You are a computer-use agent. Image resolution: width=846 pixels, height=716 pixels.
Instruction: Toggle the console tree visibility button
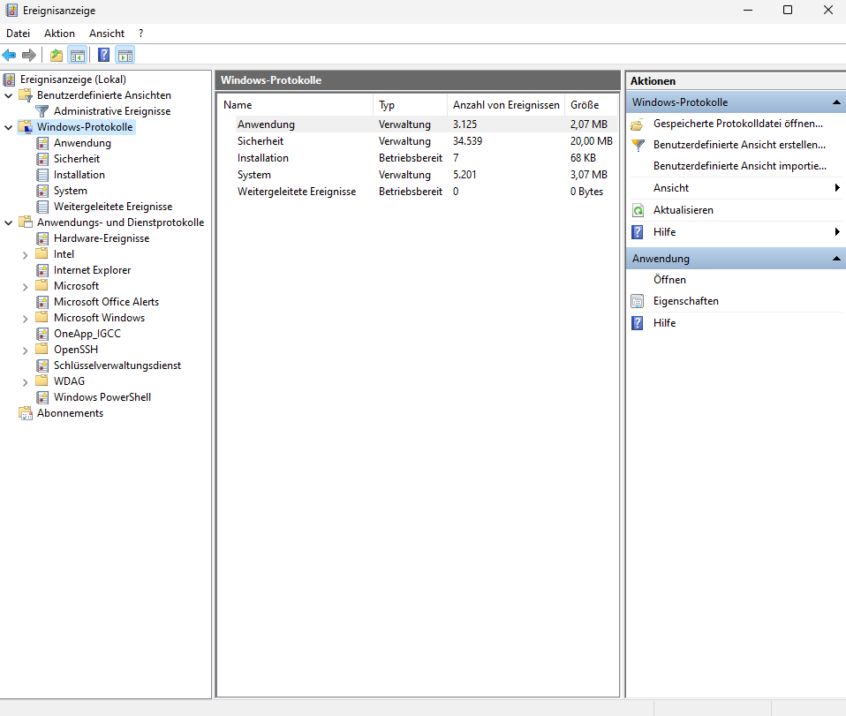pyautogui.click(x=78, y=55)
